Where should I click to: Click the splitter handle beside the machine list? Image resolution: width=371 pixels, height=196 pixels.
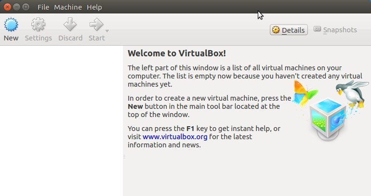tap(124, 157)
